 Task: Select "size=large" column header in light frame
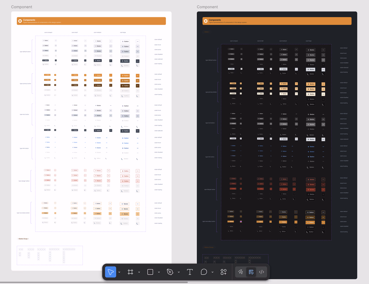coord(123,32)
